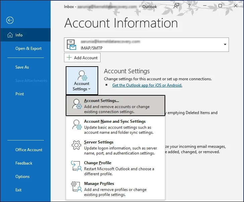Viewport: 244px width, 202px height.
Task: Expand the IMAP/SMTP account selector dropdown
Action: (225, 44)
